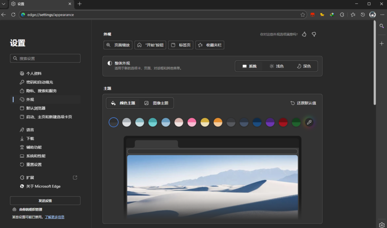The width and height of the screenshot is (387, 228).
Task: Choose the purple theme color swatch
Action: point(270,122)
